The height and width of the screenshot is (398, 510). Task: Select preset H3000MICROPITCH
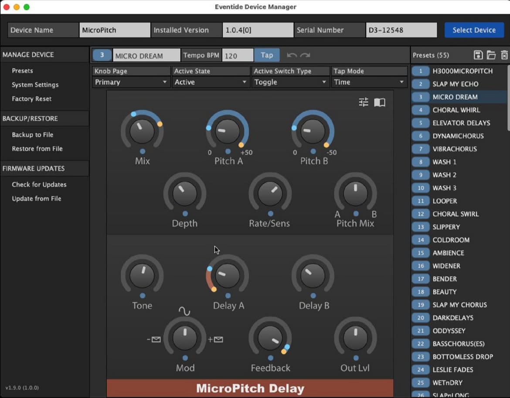(x=459, y=71)
